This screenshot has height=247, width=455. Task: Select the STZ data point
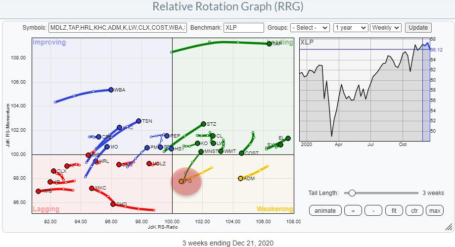[203, 124]
